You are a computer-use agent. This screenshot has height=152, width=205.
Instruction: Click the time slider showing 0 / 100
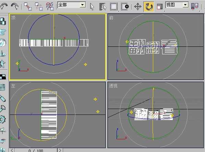[36, 150]
